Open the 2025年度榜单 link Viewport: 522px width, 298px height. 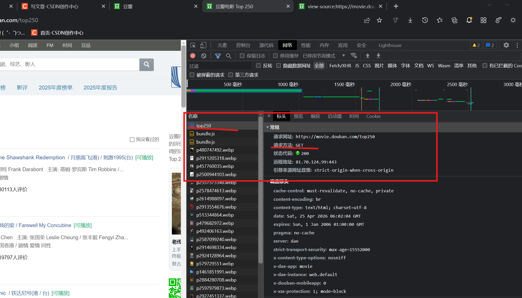(56, 88)
